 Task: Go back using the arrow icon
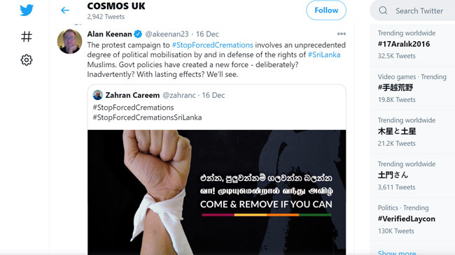65,10
